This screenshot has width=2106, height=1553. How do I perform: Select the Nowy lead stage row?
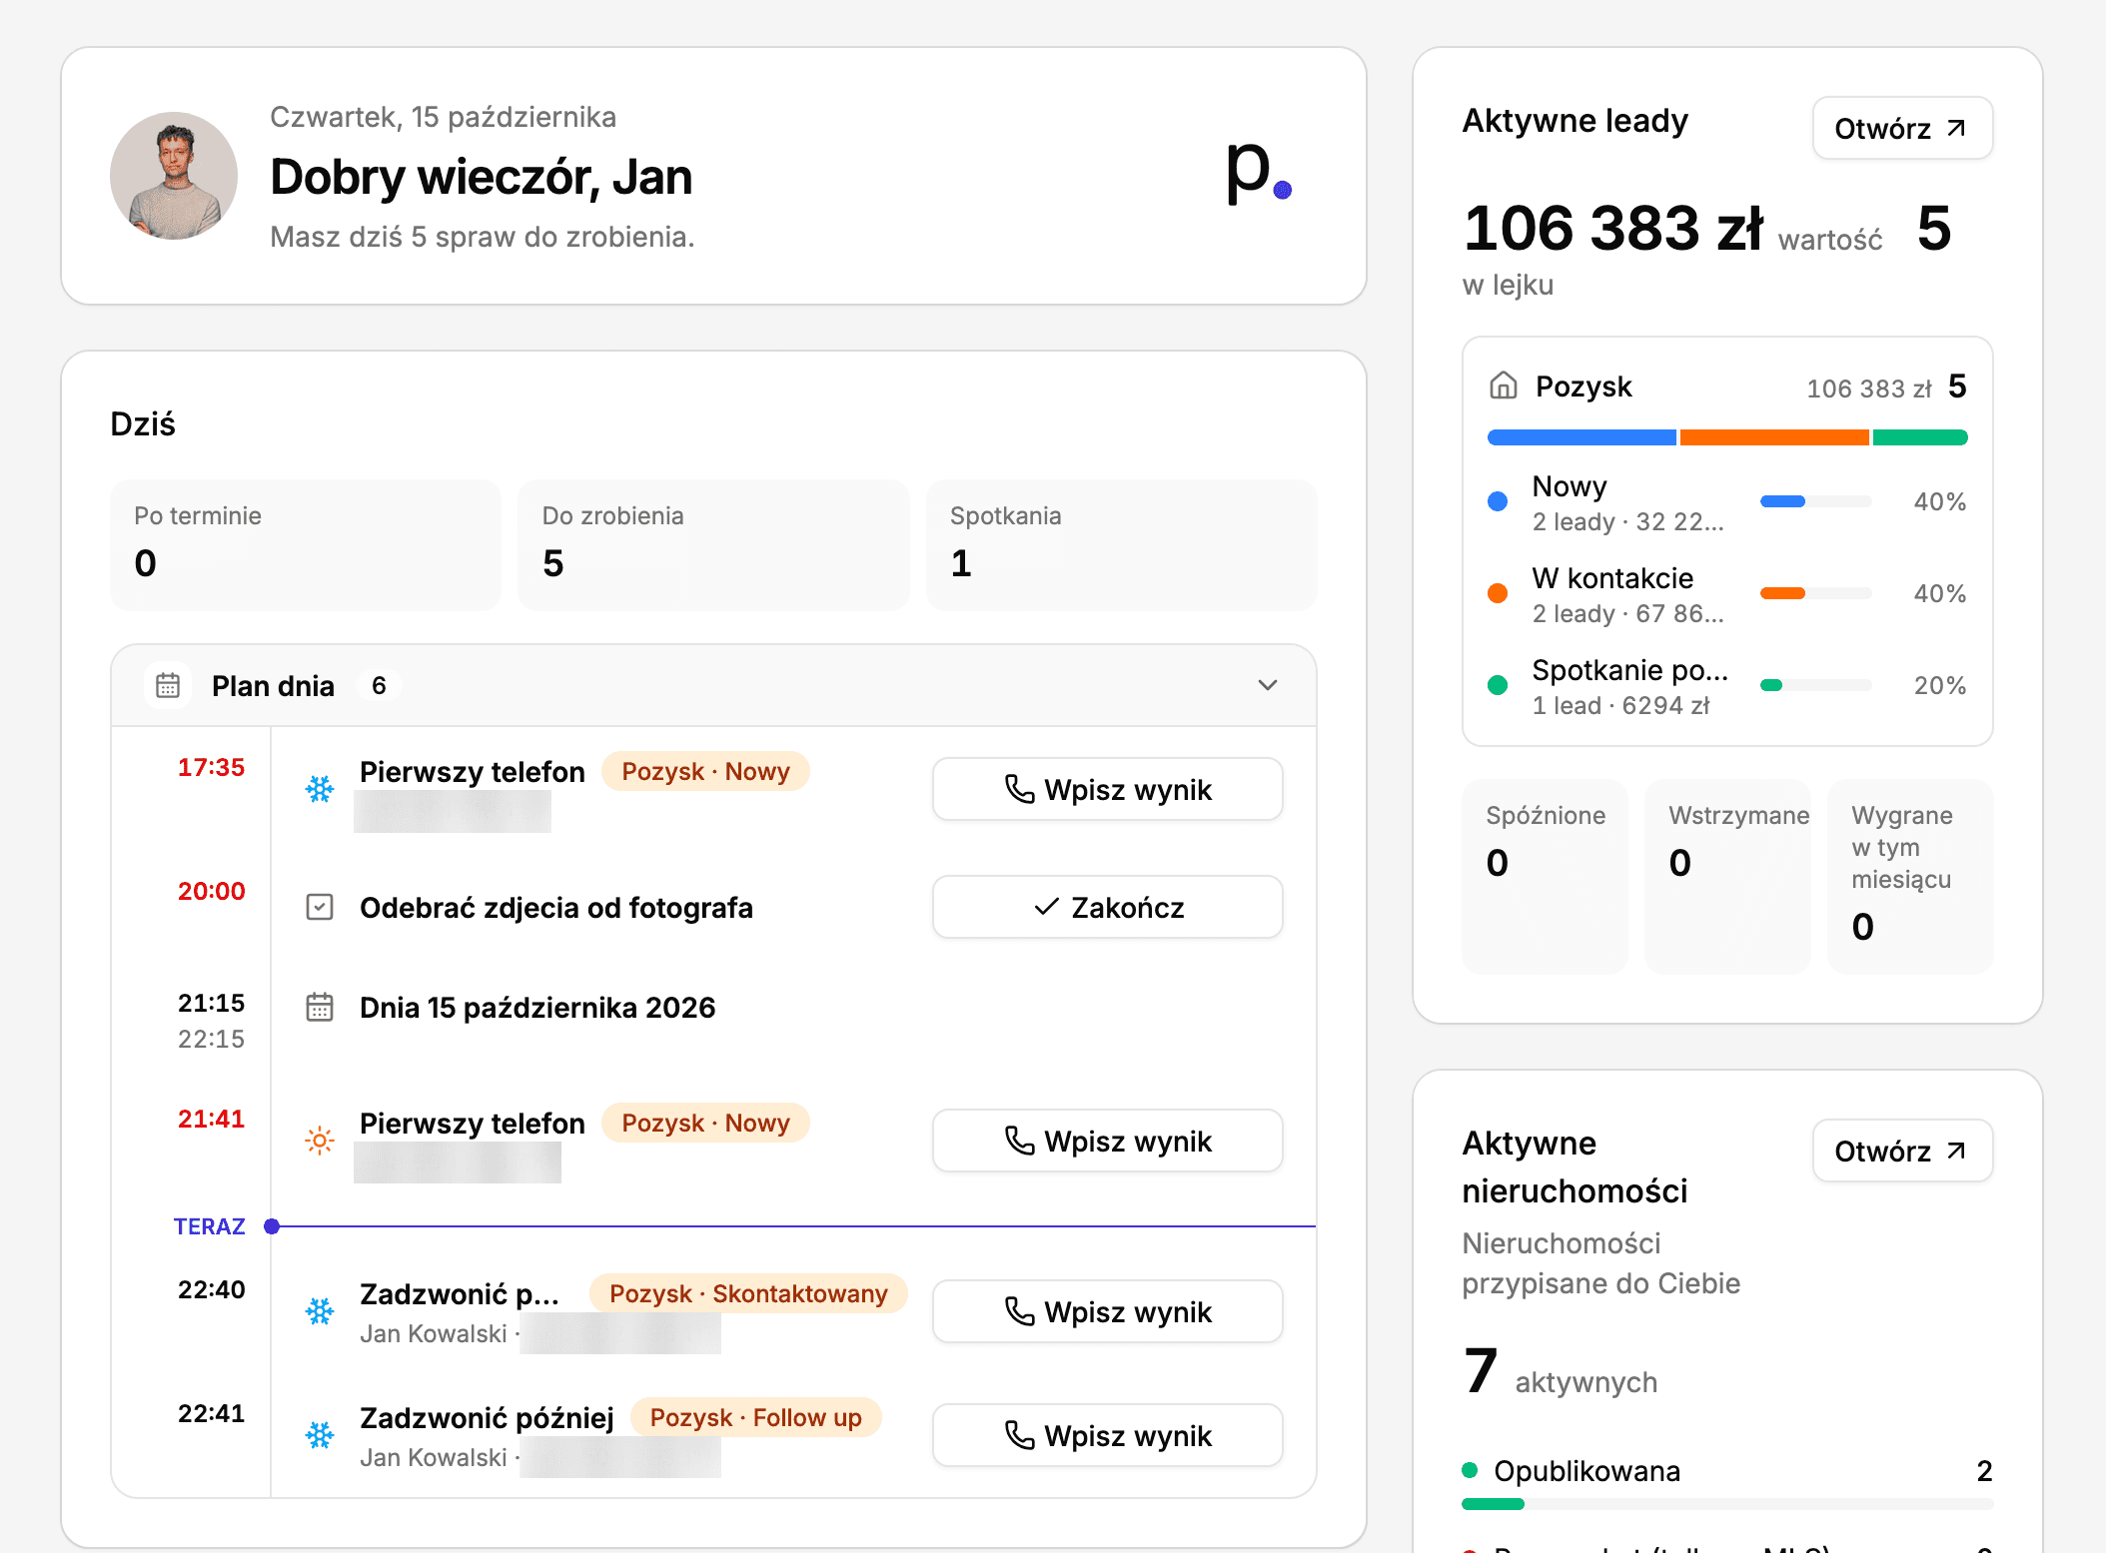[1727, 502]
